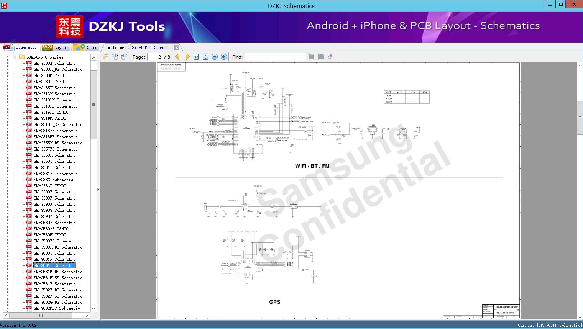Open SM-G386 Schematic file
This screenshot has height=329, width=583.
pyautogui.click(x=53, y=180)
